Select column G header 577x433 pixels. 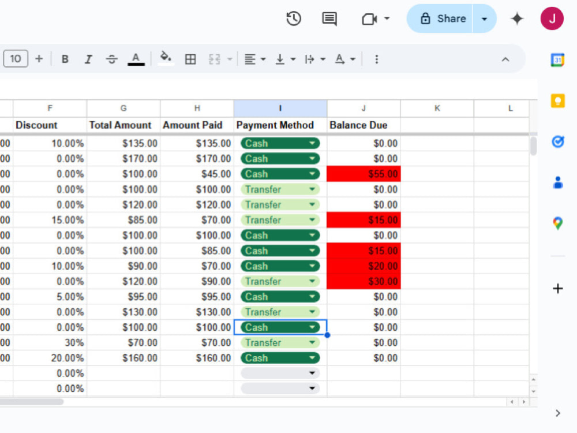(x=123, y=109)
